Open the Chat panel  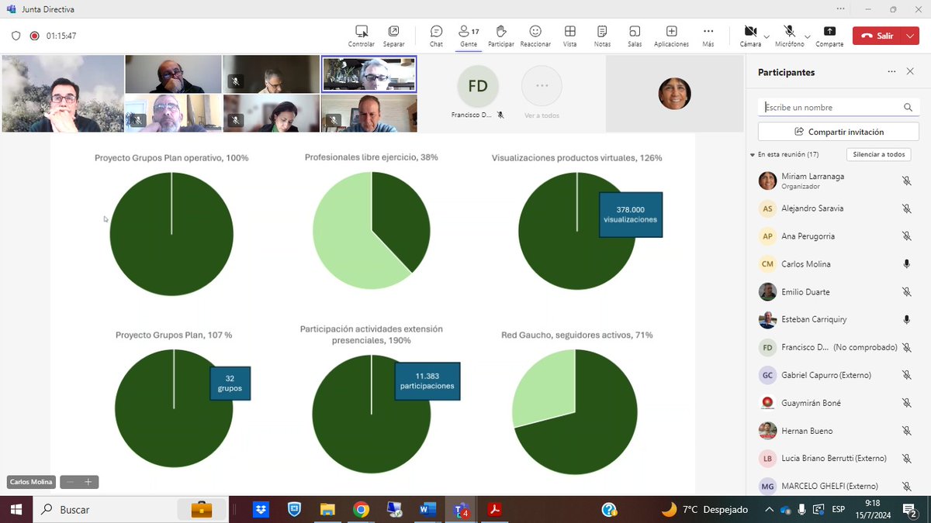436,36
